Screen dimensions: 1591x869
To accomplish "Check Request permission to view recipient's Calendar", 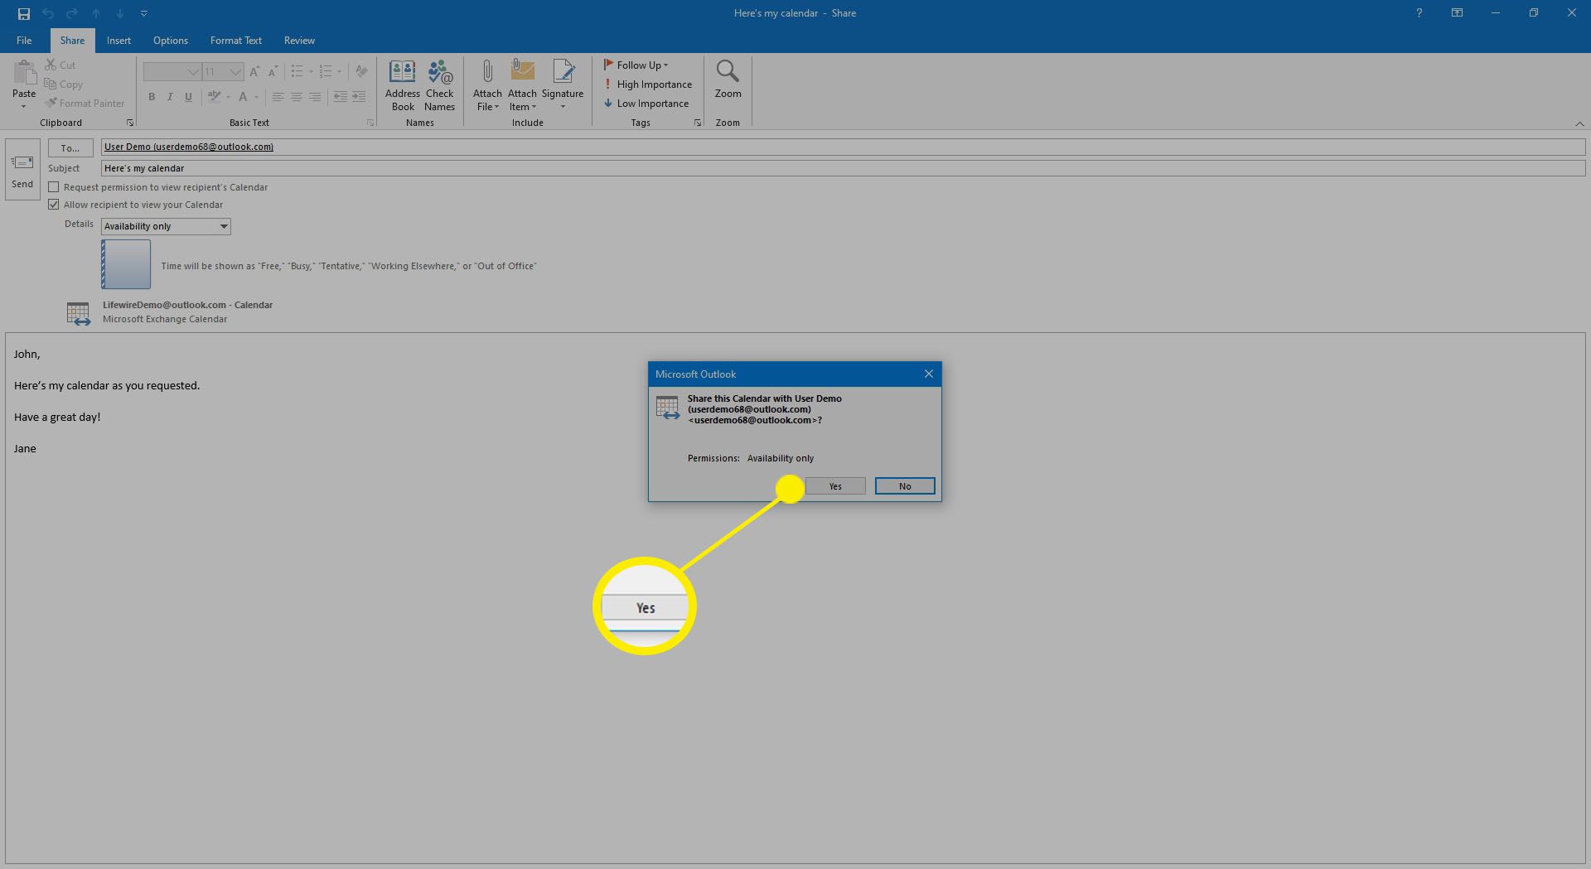I will coord(54,187).
